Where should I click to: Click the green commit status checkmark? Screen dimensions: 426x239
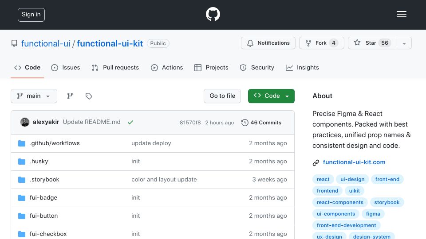coord(130,122)
